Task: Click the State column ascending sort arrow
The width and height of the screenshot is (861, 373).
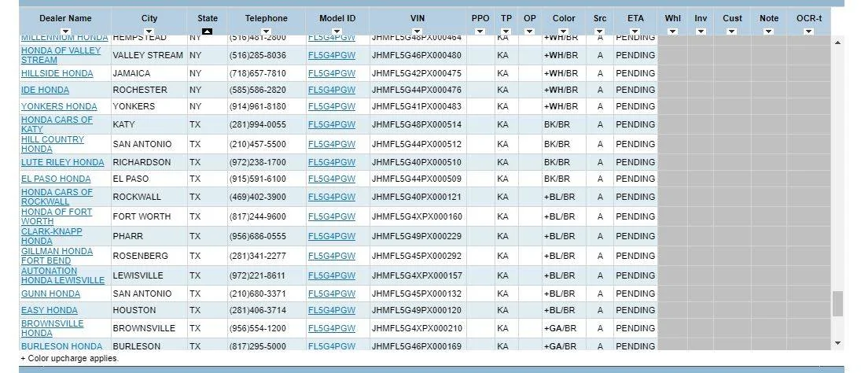Action: click(x=207, y=31)
